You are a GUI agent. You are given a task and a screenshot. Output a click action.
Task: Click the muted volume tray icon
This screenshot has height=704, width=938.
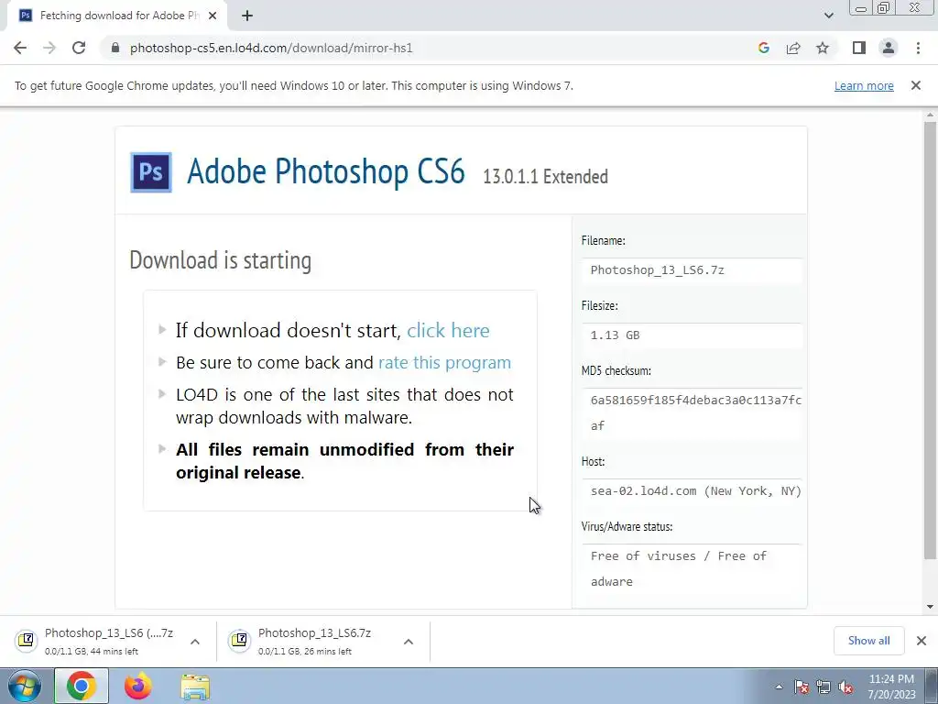point(845,687)
